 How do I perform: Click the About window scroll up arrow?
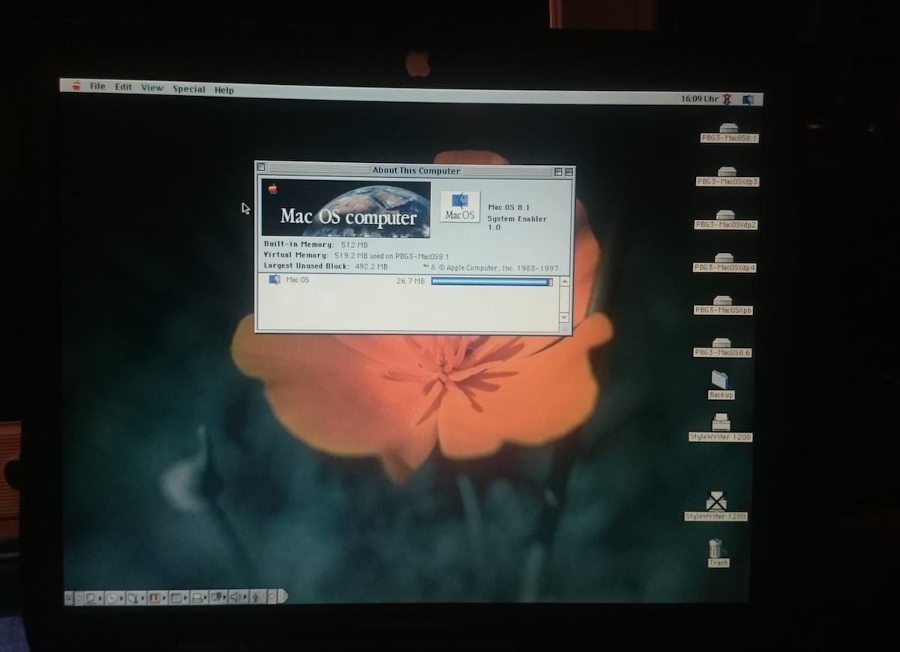(565, 281)
